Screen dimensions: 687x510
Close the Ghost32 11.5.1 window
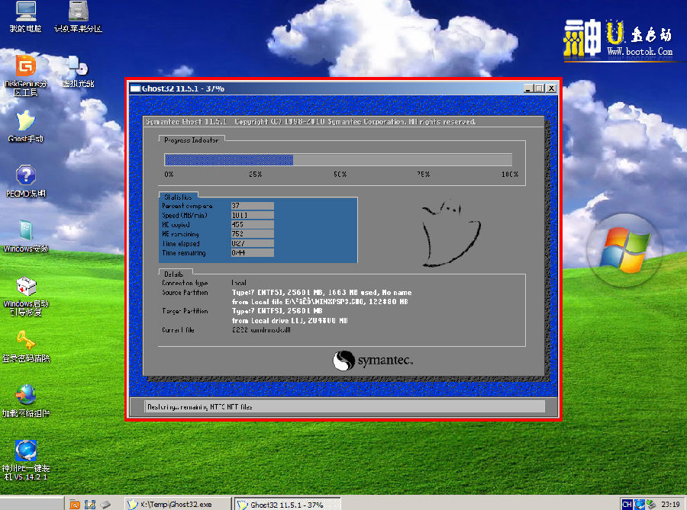point(550,88)
